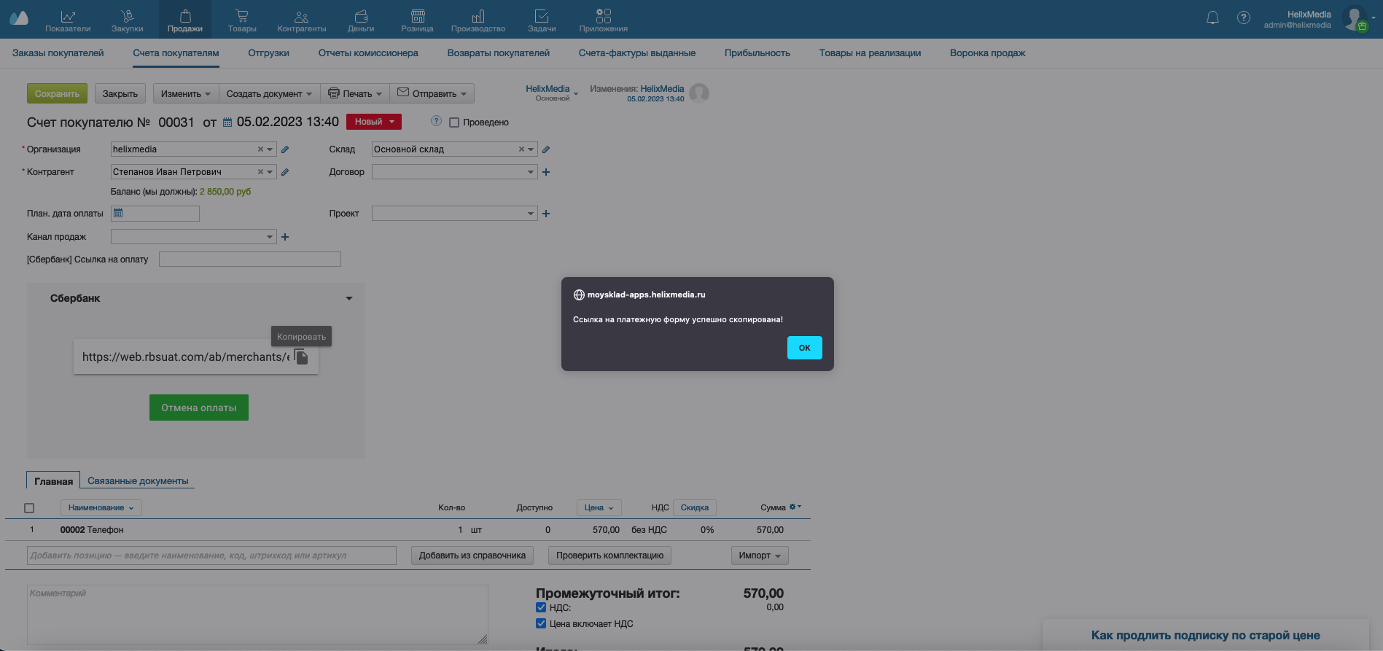Click the Сохранить button
Screen dimensions: 1383x651
point(57,93)
